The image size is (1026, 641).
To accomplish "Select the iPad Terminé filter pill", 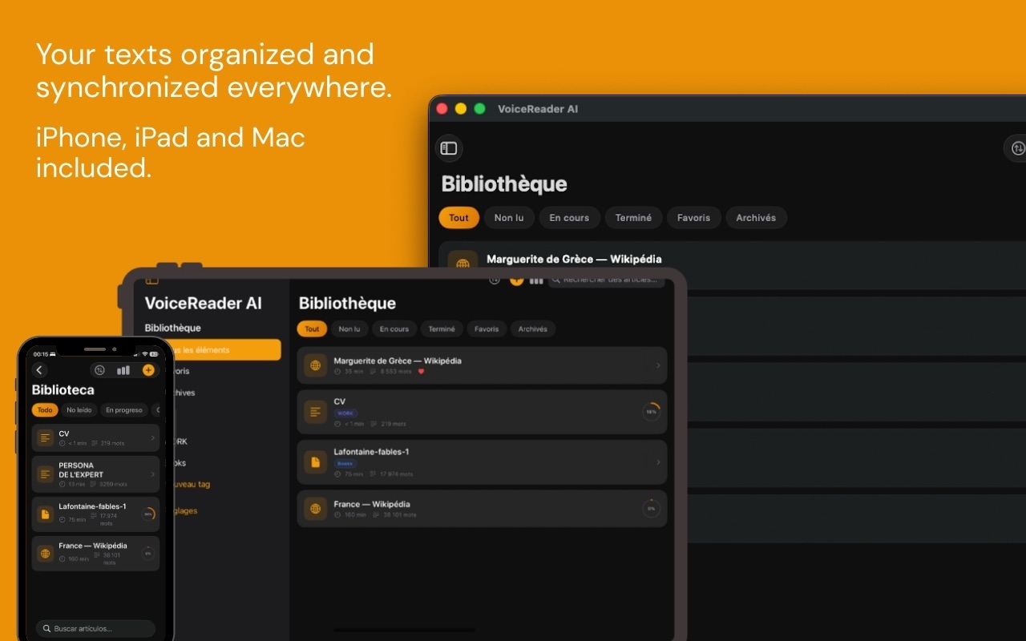I will (x=442, y=329).
